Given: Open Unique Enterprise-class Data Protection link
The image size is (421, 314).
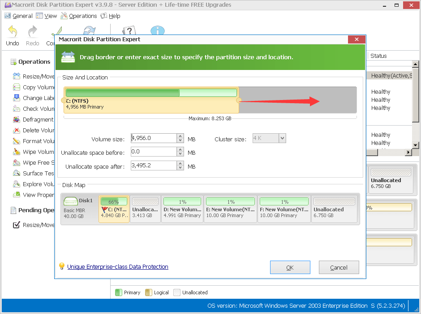Looking at the screenshot, I should coord(118,266).
